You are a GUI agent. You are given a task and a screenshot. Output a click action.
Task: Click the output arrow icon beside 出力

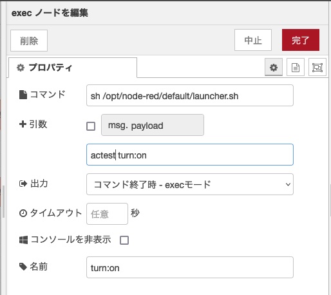pyautogui.click(x=23, y=184)
